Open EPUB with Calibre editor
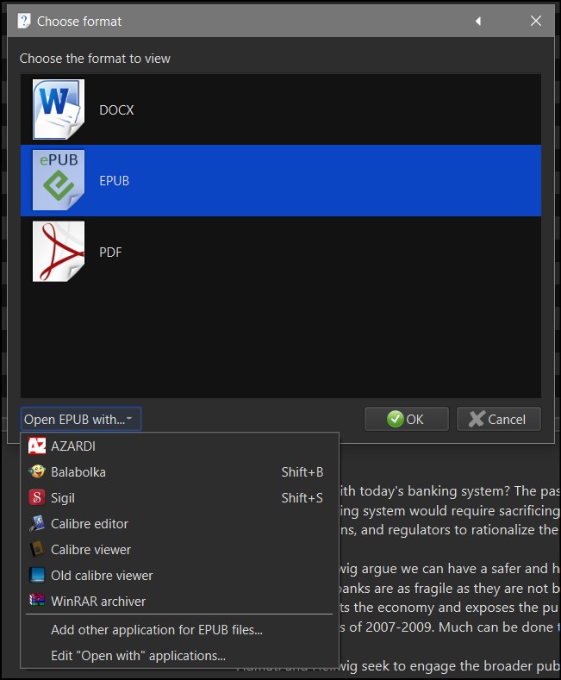 click(x=179, y=523)
